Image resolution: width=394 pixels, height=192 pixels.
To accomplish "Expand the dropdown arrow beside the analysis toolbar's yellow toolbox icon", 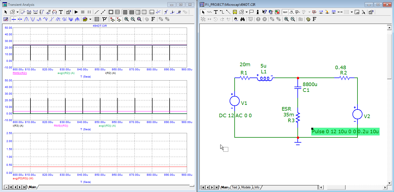I will point(90,19).
